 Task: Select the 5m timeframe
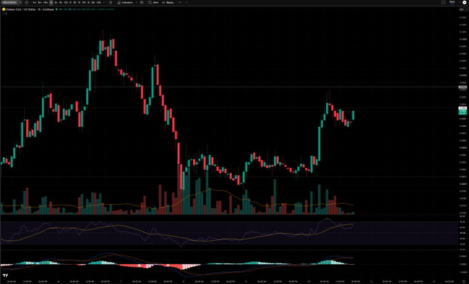click(39, 2)
